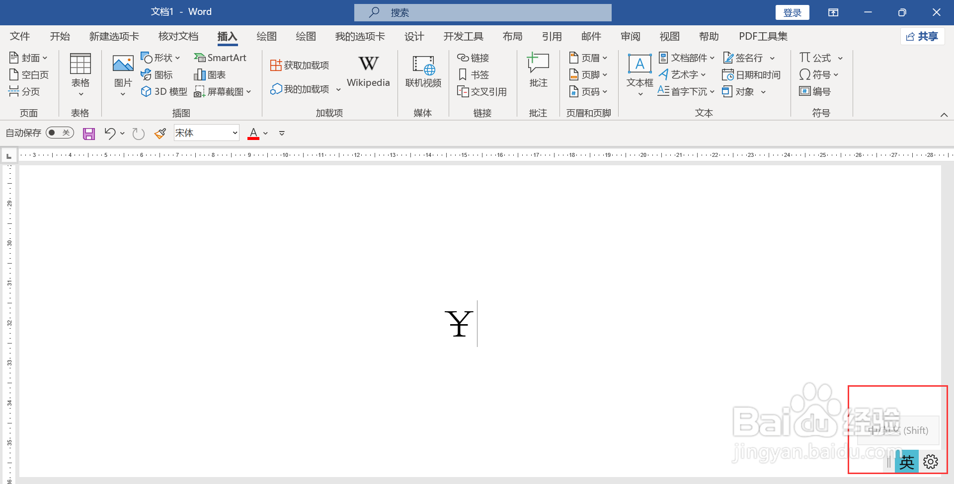Insert a text box via 文本框
Image resolution: width=954 pixels, height=484 pixels.
(x=639, y=74)
